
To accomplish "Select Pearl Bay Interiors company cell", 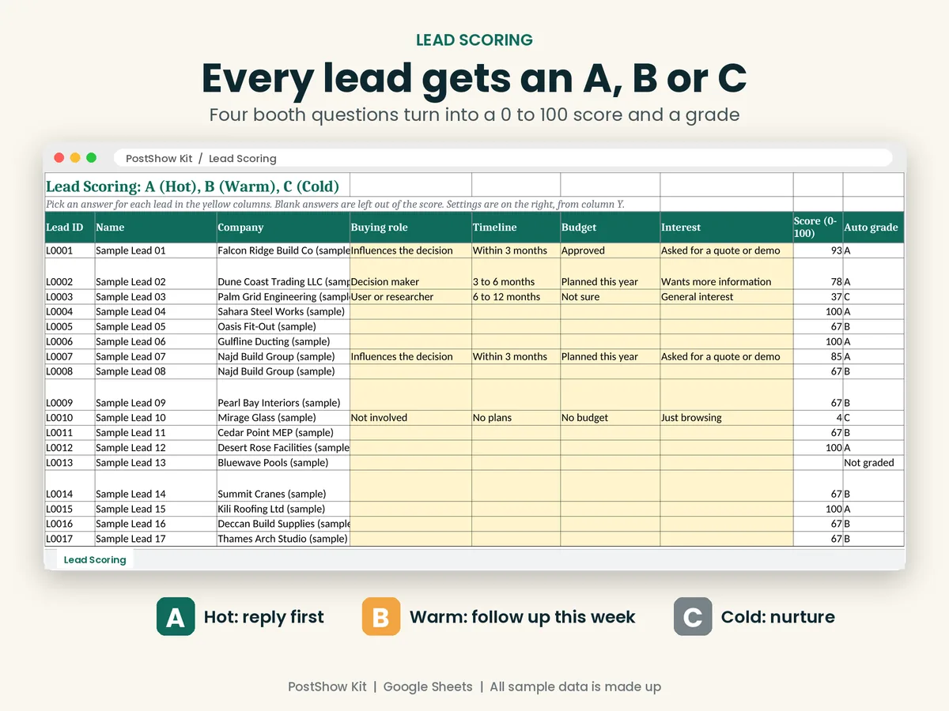I will click(x=283, y=395).
